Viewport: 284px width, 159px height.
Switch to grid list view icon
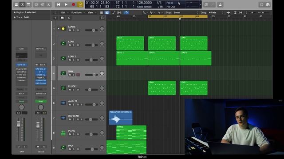(102, 13)
